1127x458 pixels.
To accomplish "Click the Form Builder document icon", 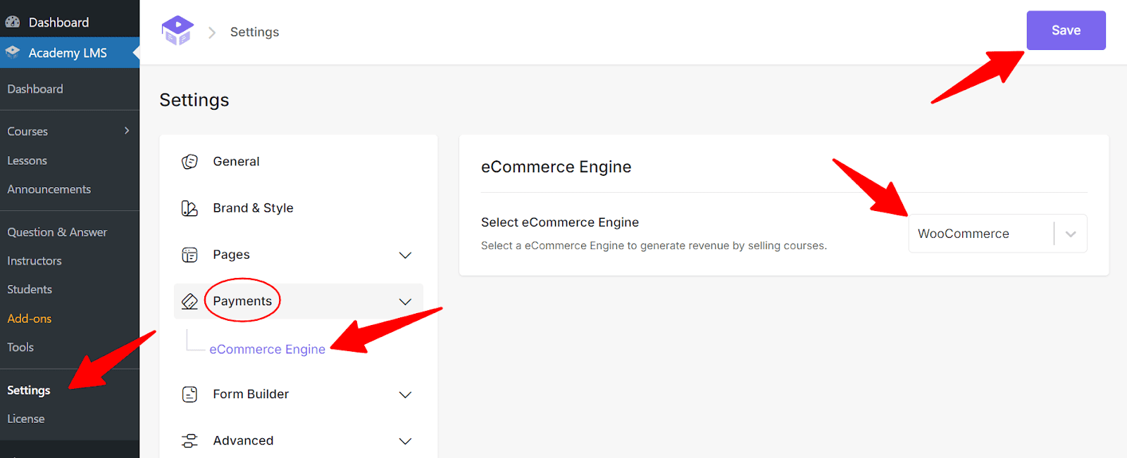I will coord(189,394).
